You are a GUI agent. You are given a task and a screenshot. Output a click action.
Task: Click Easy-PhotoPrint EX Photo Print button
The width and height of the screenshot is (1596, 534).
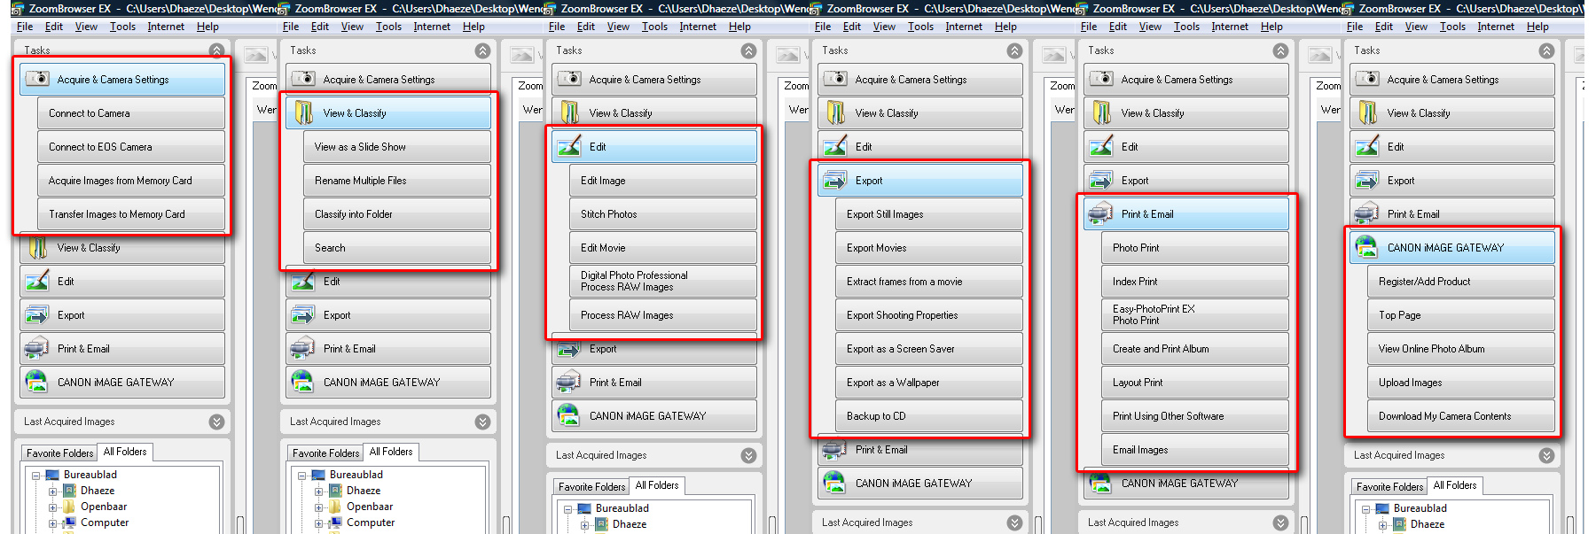coord(1195,315)
